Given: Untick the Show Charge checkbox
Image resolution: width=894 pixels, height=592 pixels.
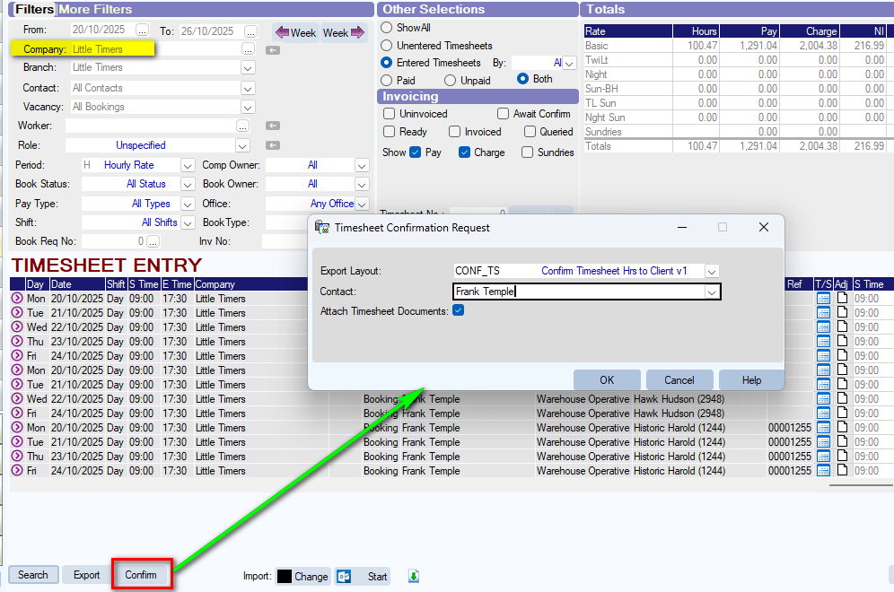Looking at the screenshot, I should (x=465, y=152).
